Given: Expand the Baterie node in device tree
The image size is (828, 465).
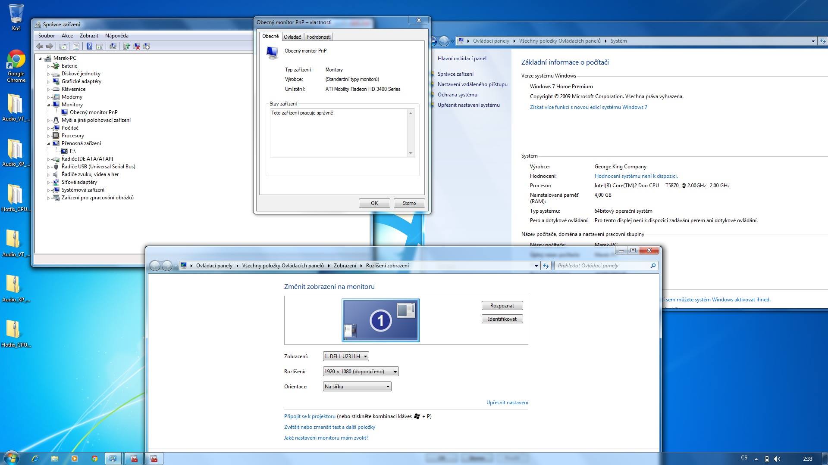Looking at the screenshot, I should point(49,66).
